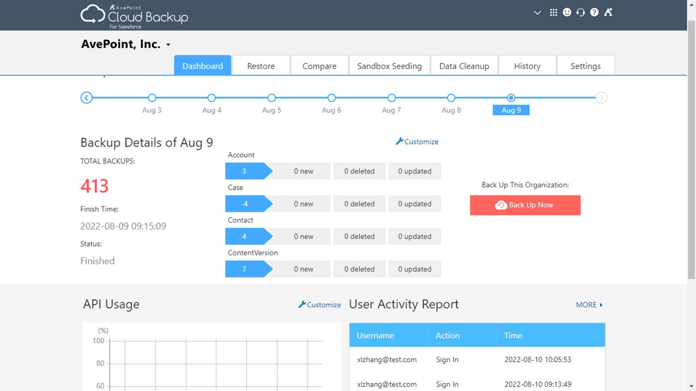Click the disabled next-dates timeline arrow

tap(601, 98)
